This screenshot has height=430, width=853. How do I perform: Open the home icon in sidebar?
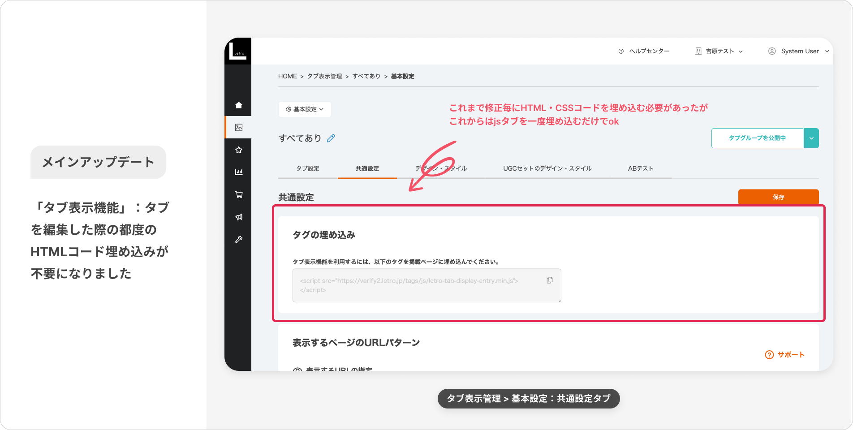click(x=239, y=105)
